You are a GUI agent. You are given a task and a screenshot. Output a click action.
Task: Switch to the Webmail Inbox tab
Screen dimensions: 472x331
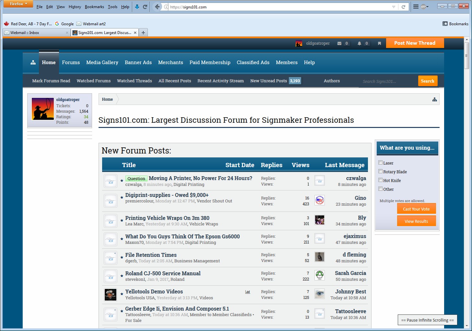point(36,33)
